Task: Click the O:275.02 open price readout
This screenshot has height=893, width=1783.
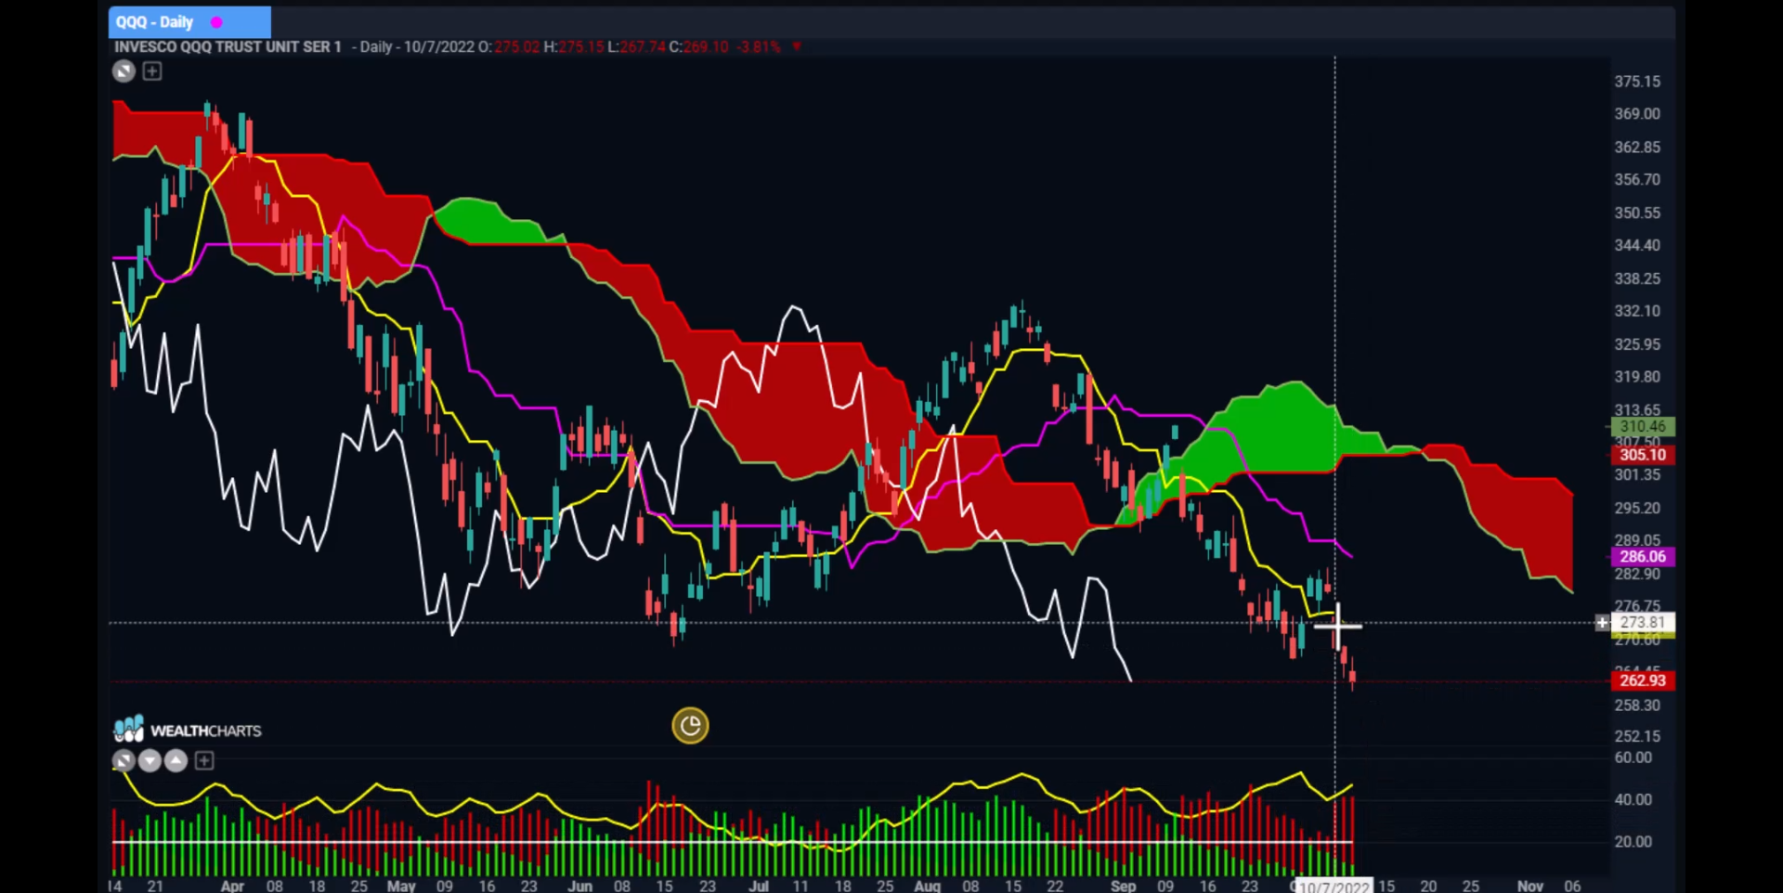Action: (x=509, y=46)
